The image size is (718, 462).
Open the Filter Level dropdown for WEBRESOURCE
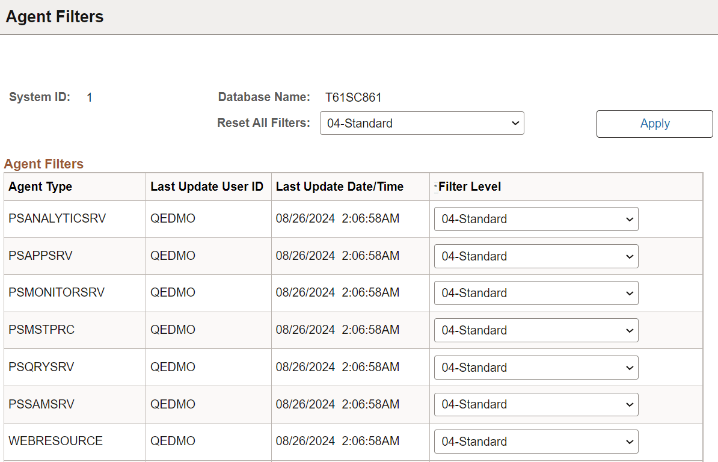[535, 441]
